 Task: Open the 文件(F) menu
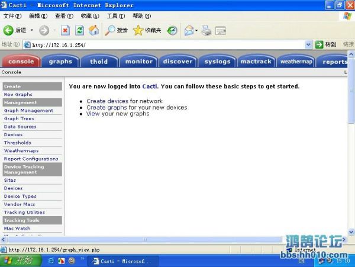pyautogui.click(x=12, y=16)
